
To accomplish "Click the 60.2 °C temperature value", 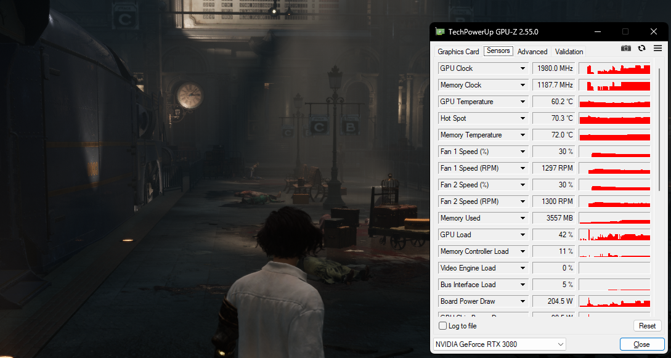I will pyautogui.click(x=554, y=102).
